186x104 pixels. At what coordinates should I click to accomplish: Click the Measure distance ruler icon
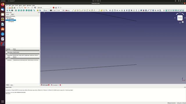point(34,10)
